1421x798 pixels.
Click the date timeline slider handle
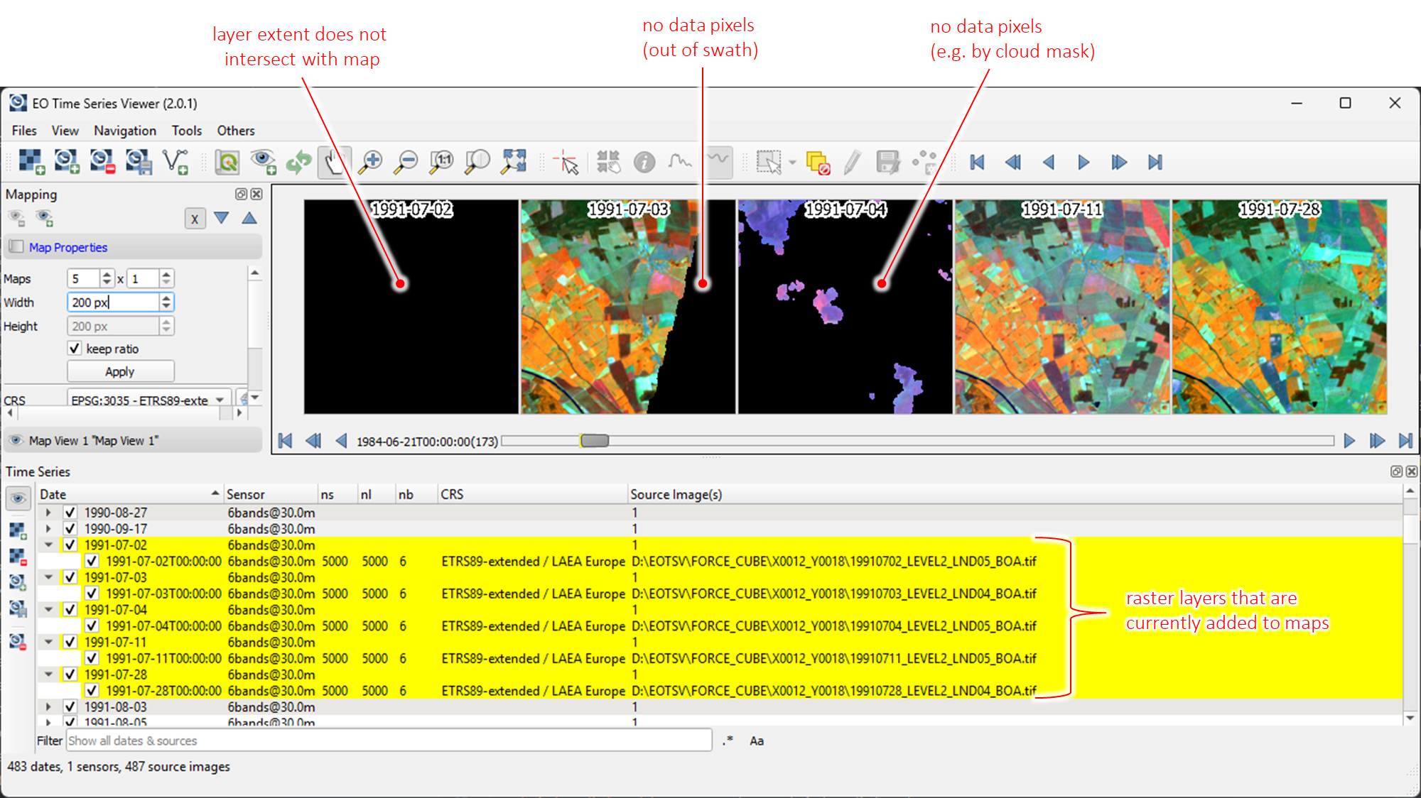(x=595, y=441)
